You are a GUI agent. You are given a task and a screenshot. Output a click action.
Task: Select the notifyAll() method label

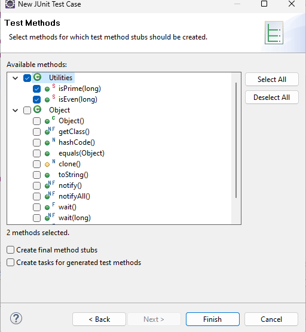(x=74, y=196)
